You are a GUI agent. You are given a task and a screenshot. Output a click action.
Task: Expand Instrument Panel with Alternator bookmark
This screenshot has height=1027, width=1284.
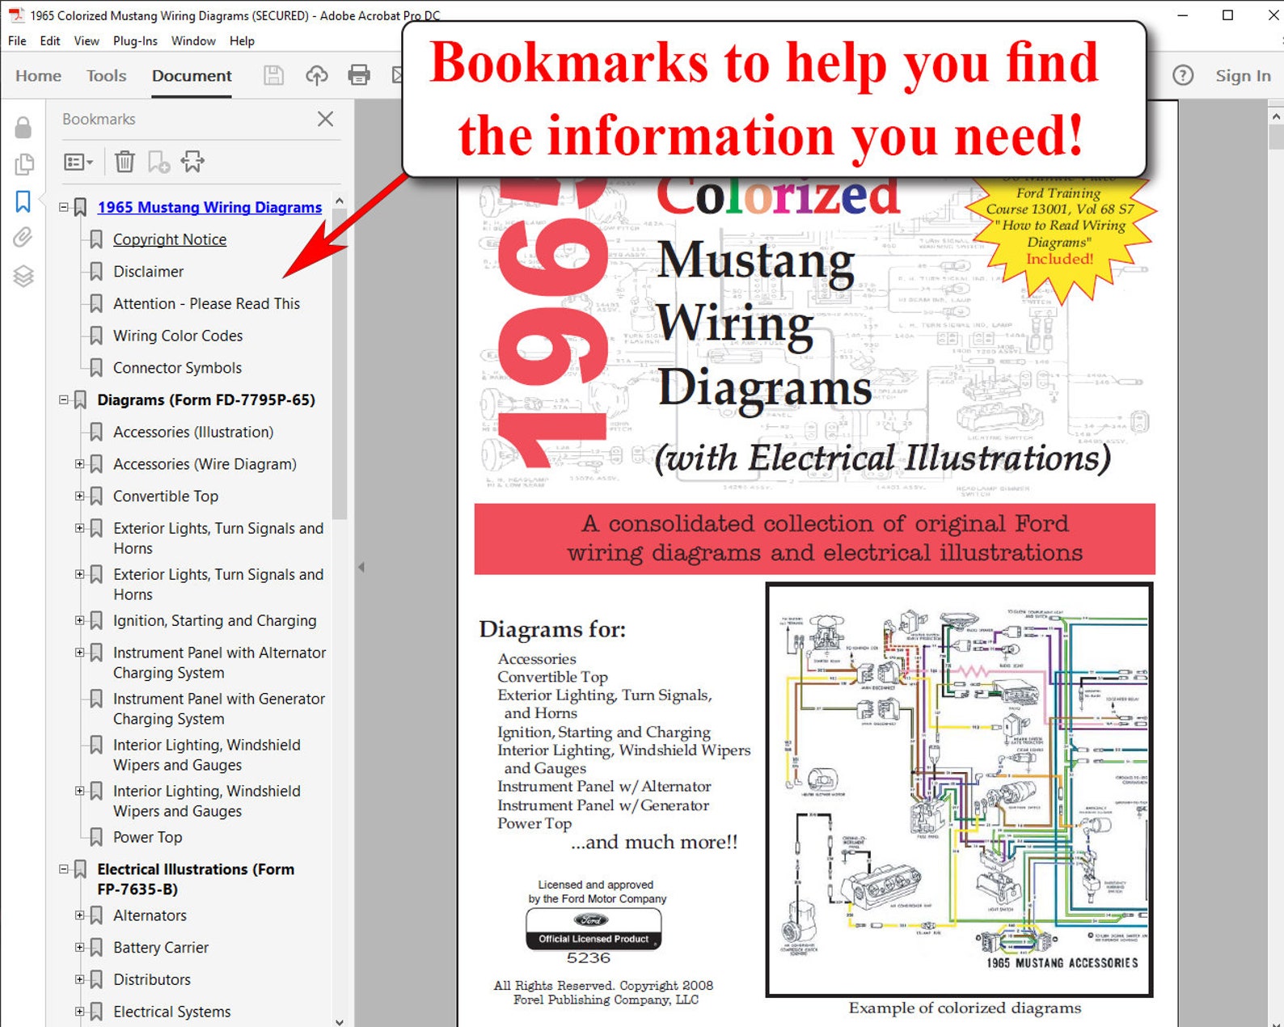coord(79,653)
